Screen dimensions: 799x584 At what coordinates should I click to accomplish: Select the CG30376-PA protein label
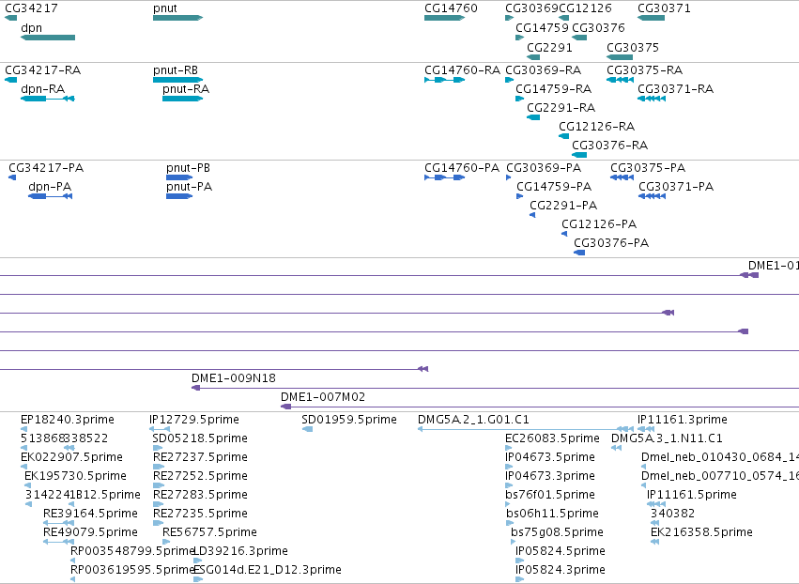click(x=611, y=243)
